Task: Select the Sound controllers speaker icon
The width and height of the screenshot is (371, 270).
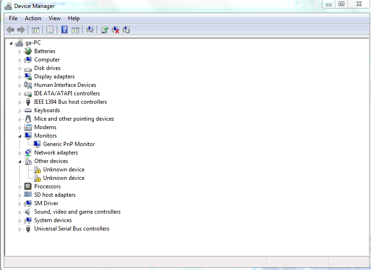Action: point(28,212)
